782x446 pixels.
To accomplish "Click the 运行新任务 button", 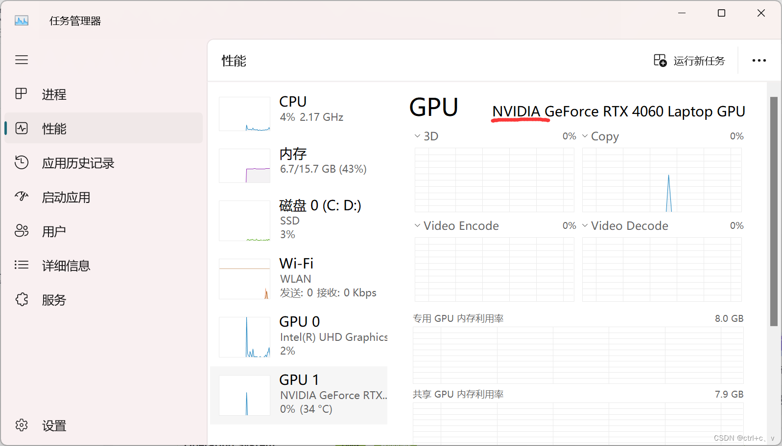I will click(689, 61).
